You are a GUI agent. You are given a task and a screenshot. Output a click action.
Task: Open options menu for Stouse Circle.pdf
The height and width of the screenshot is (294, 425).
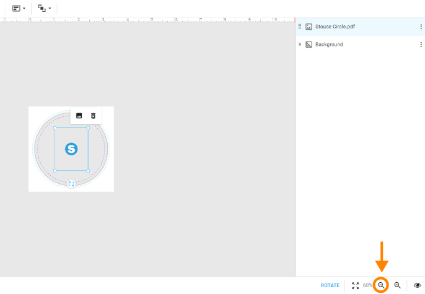(421, 27)
